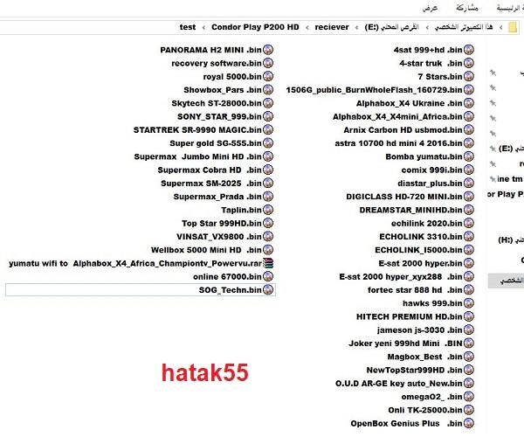Click the Alphabox_X4 Ukraine .bin icon

(469, 103)
